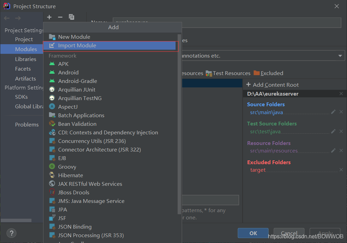This screenshot has width=347, height=243.
Task: Close the Project Structure dialog
Action: point(337,6)
